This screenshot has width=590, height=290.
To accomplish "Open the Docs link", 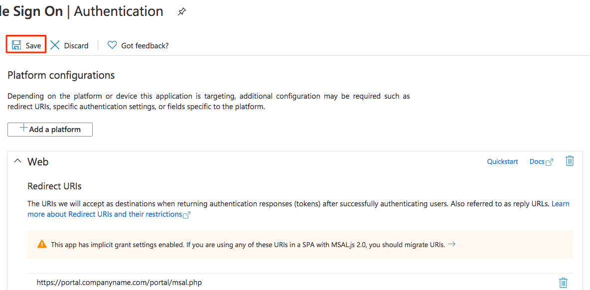I will (537, 161).
